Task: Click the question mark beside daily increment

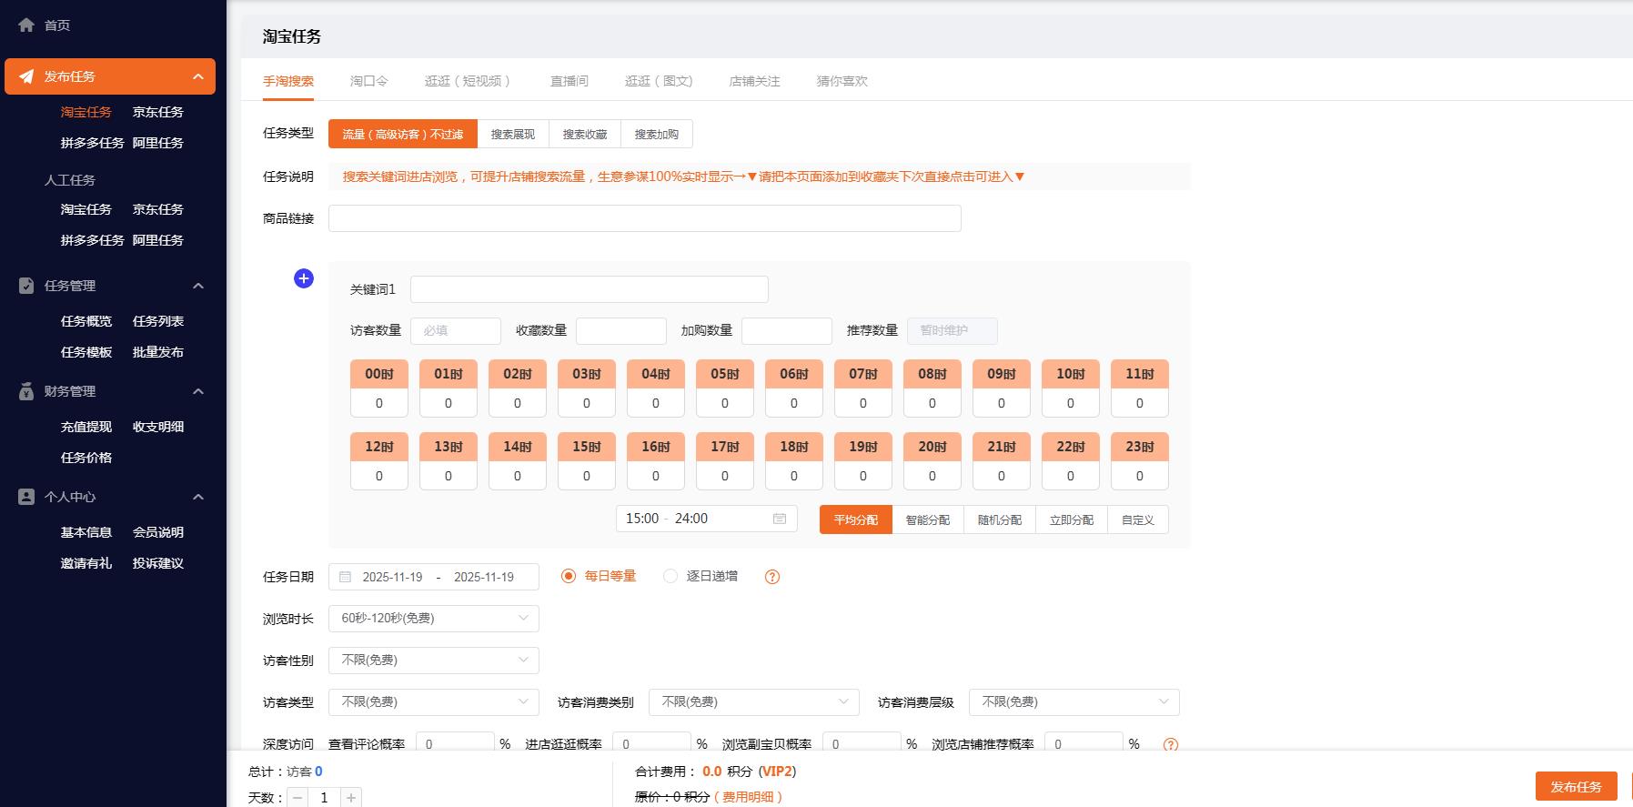Action: click(x=772, y=577)
